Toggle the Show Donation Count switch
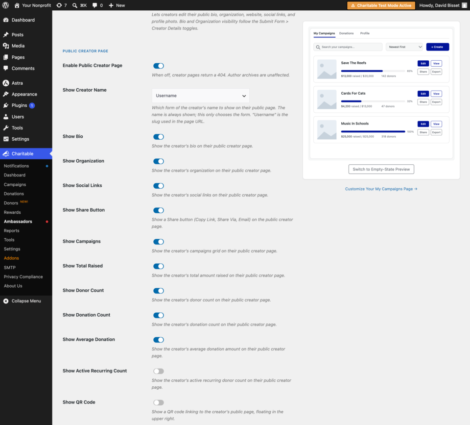The image size is (470, 425). click(158, 315)
